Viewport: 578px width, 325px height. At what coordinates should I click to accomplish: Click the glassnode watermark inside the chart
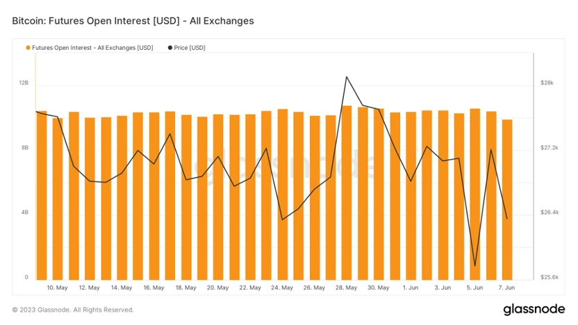[288, 165]
